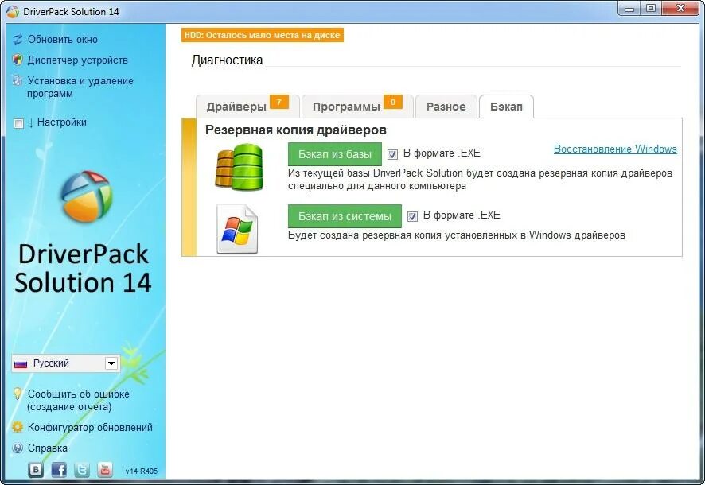Switch to the Программы tab

point(357,107)
